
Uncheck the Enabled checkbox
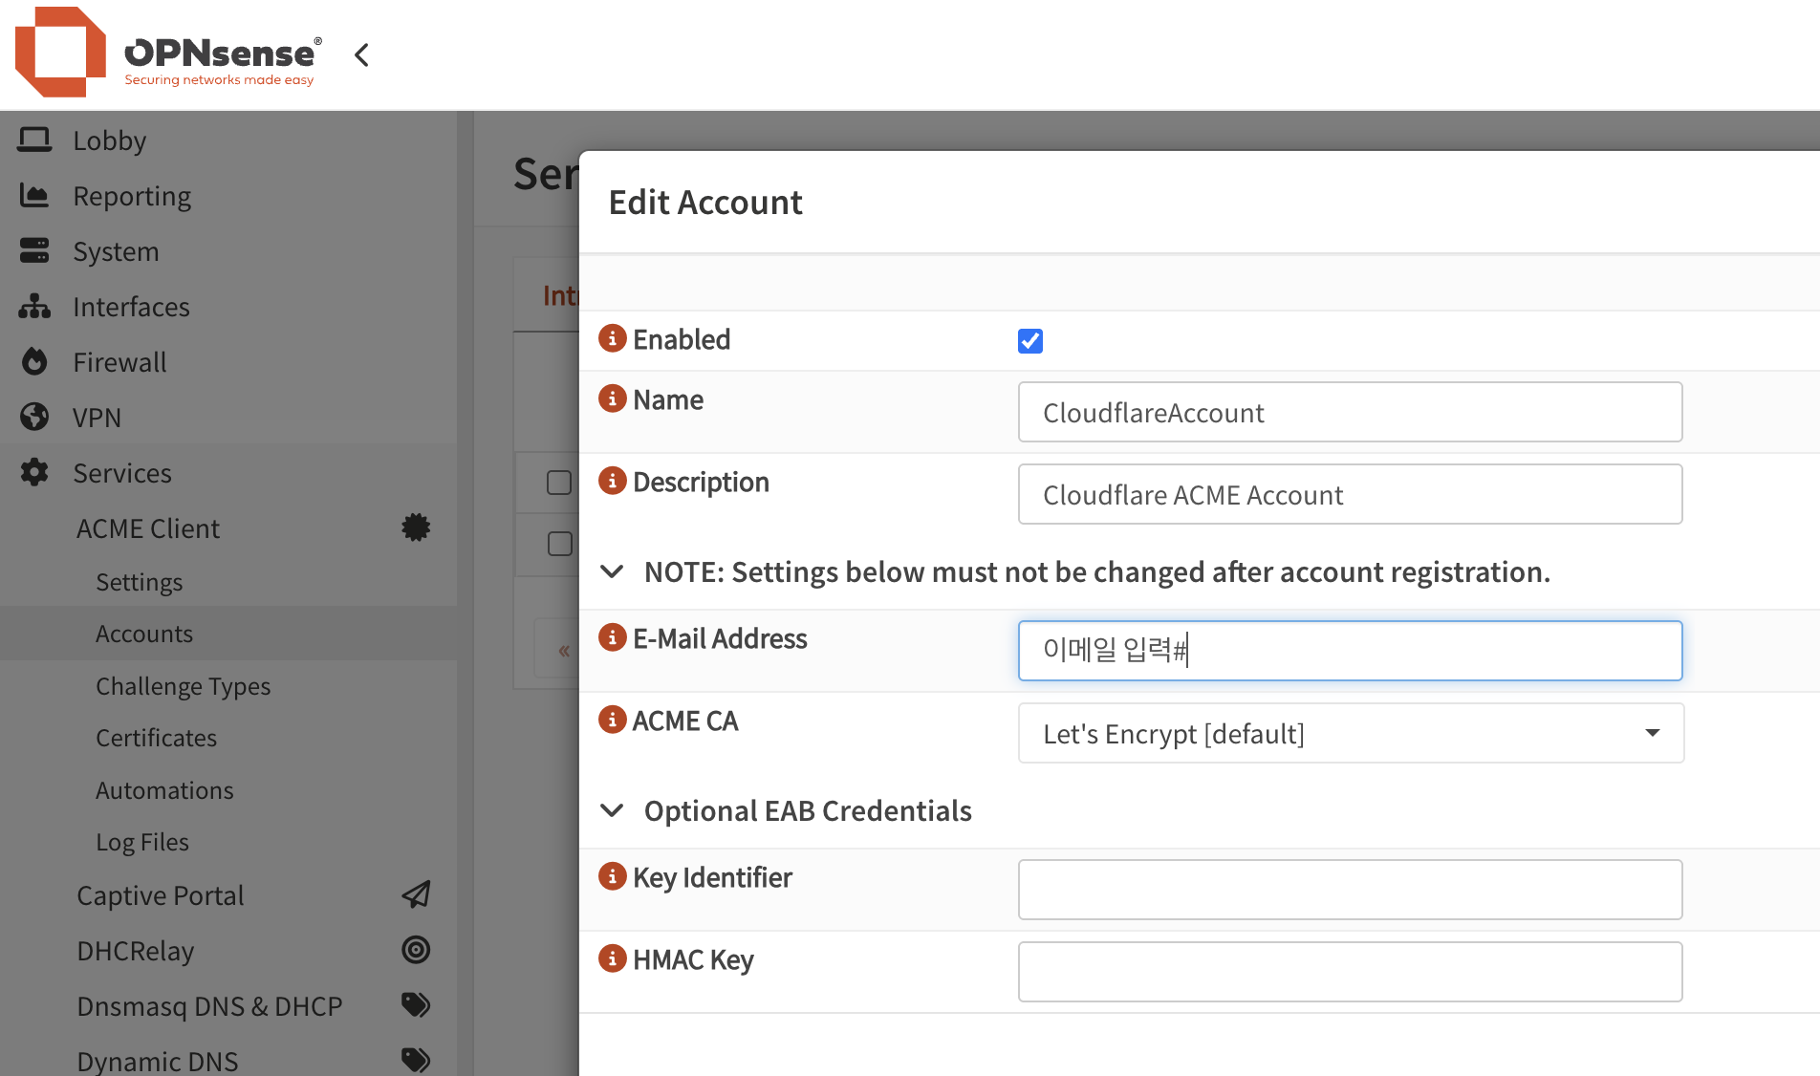pyautogui.click(x=1029, y=341)
